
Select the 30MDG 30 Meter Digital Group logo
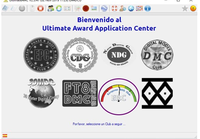(41, 93)
